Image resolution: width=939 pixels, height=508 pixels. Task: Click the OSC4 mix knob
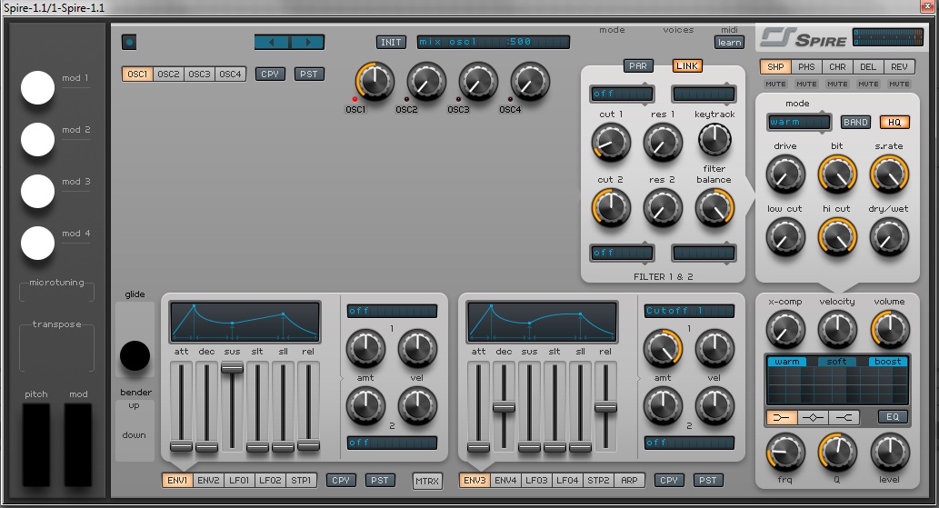(x=530, y=82)
